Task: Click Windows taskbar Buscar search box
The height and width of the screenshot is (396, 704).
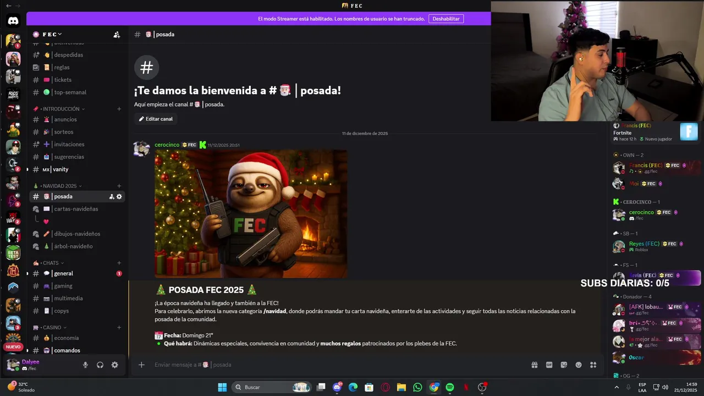Action: coord(273,387)
